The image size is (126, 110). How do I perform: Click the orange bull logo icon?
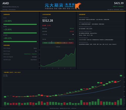[78, 6]
